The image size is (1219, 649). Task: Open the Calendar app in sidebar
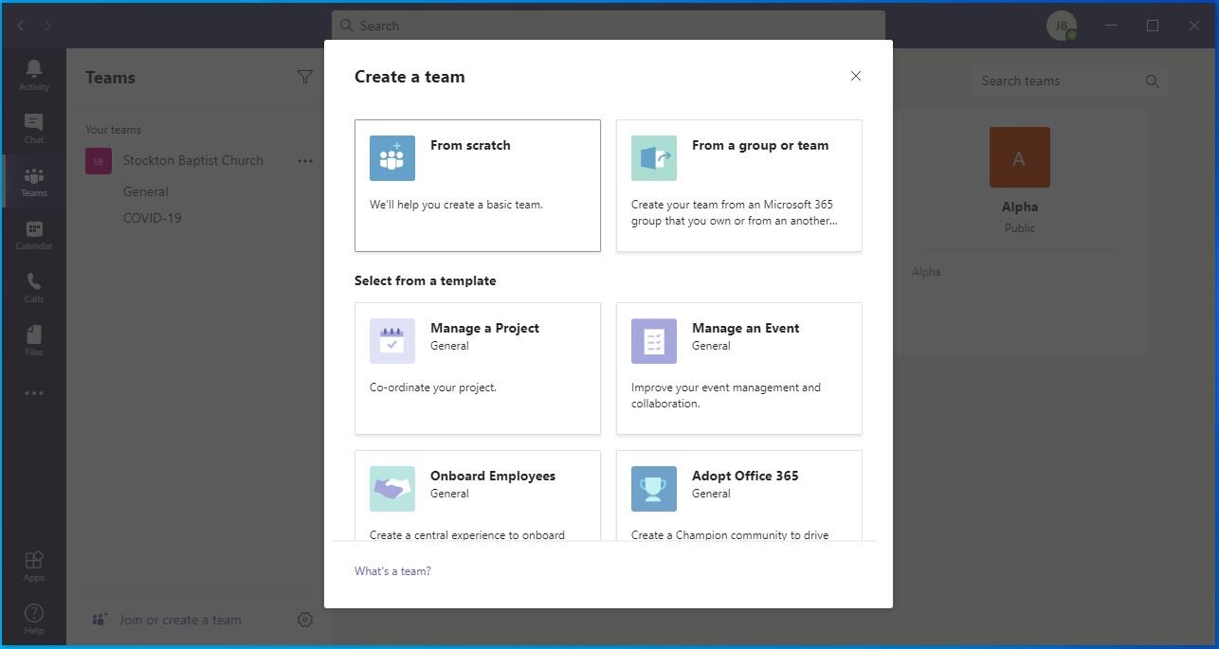33,234
